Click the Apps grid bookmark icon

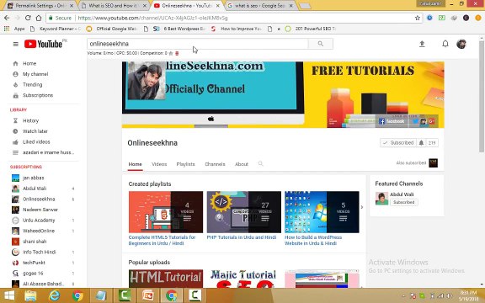(x=7, y=29)
